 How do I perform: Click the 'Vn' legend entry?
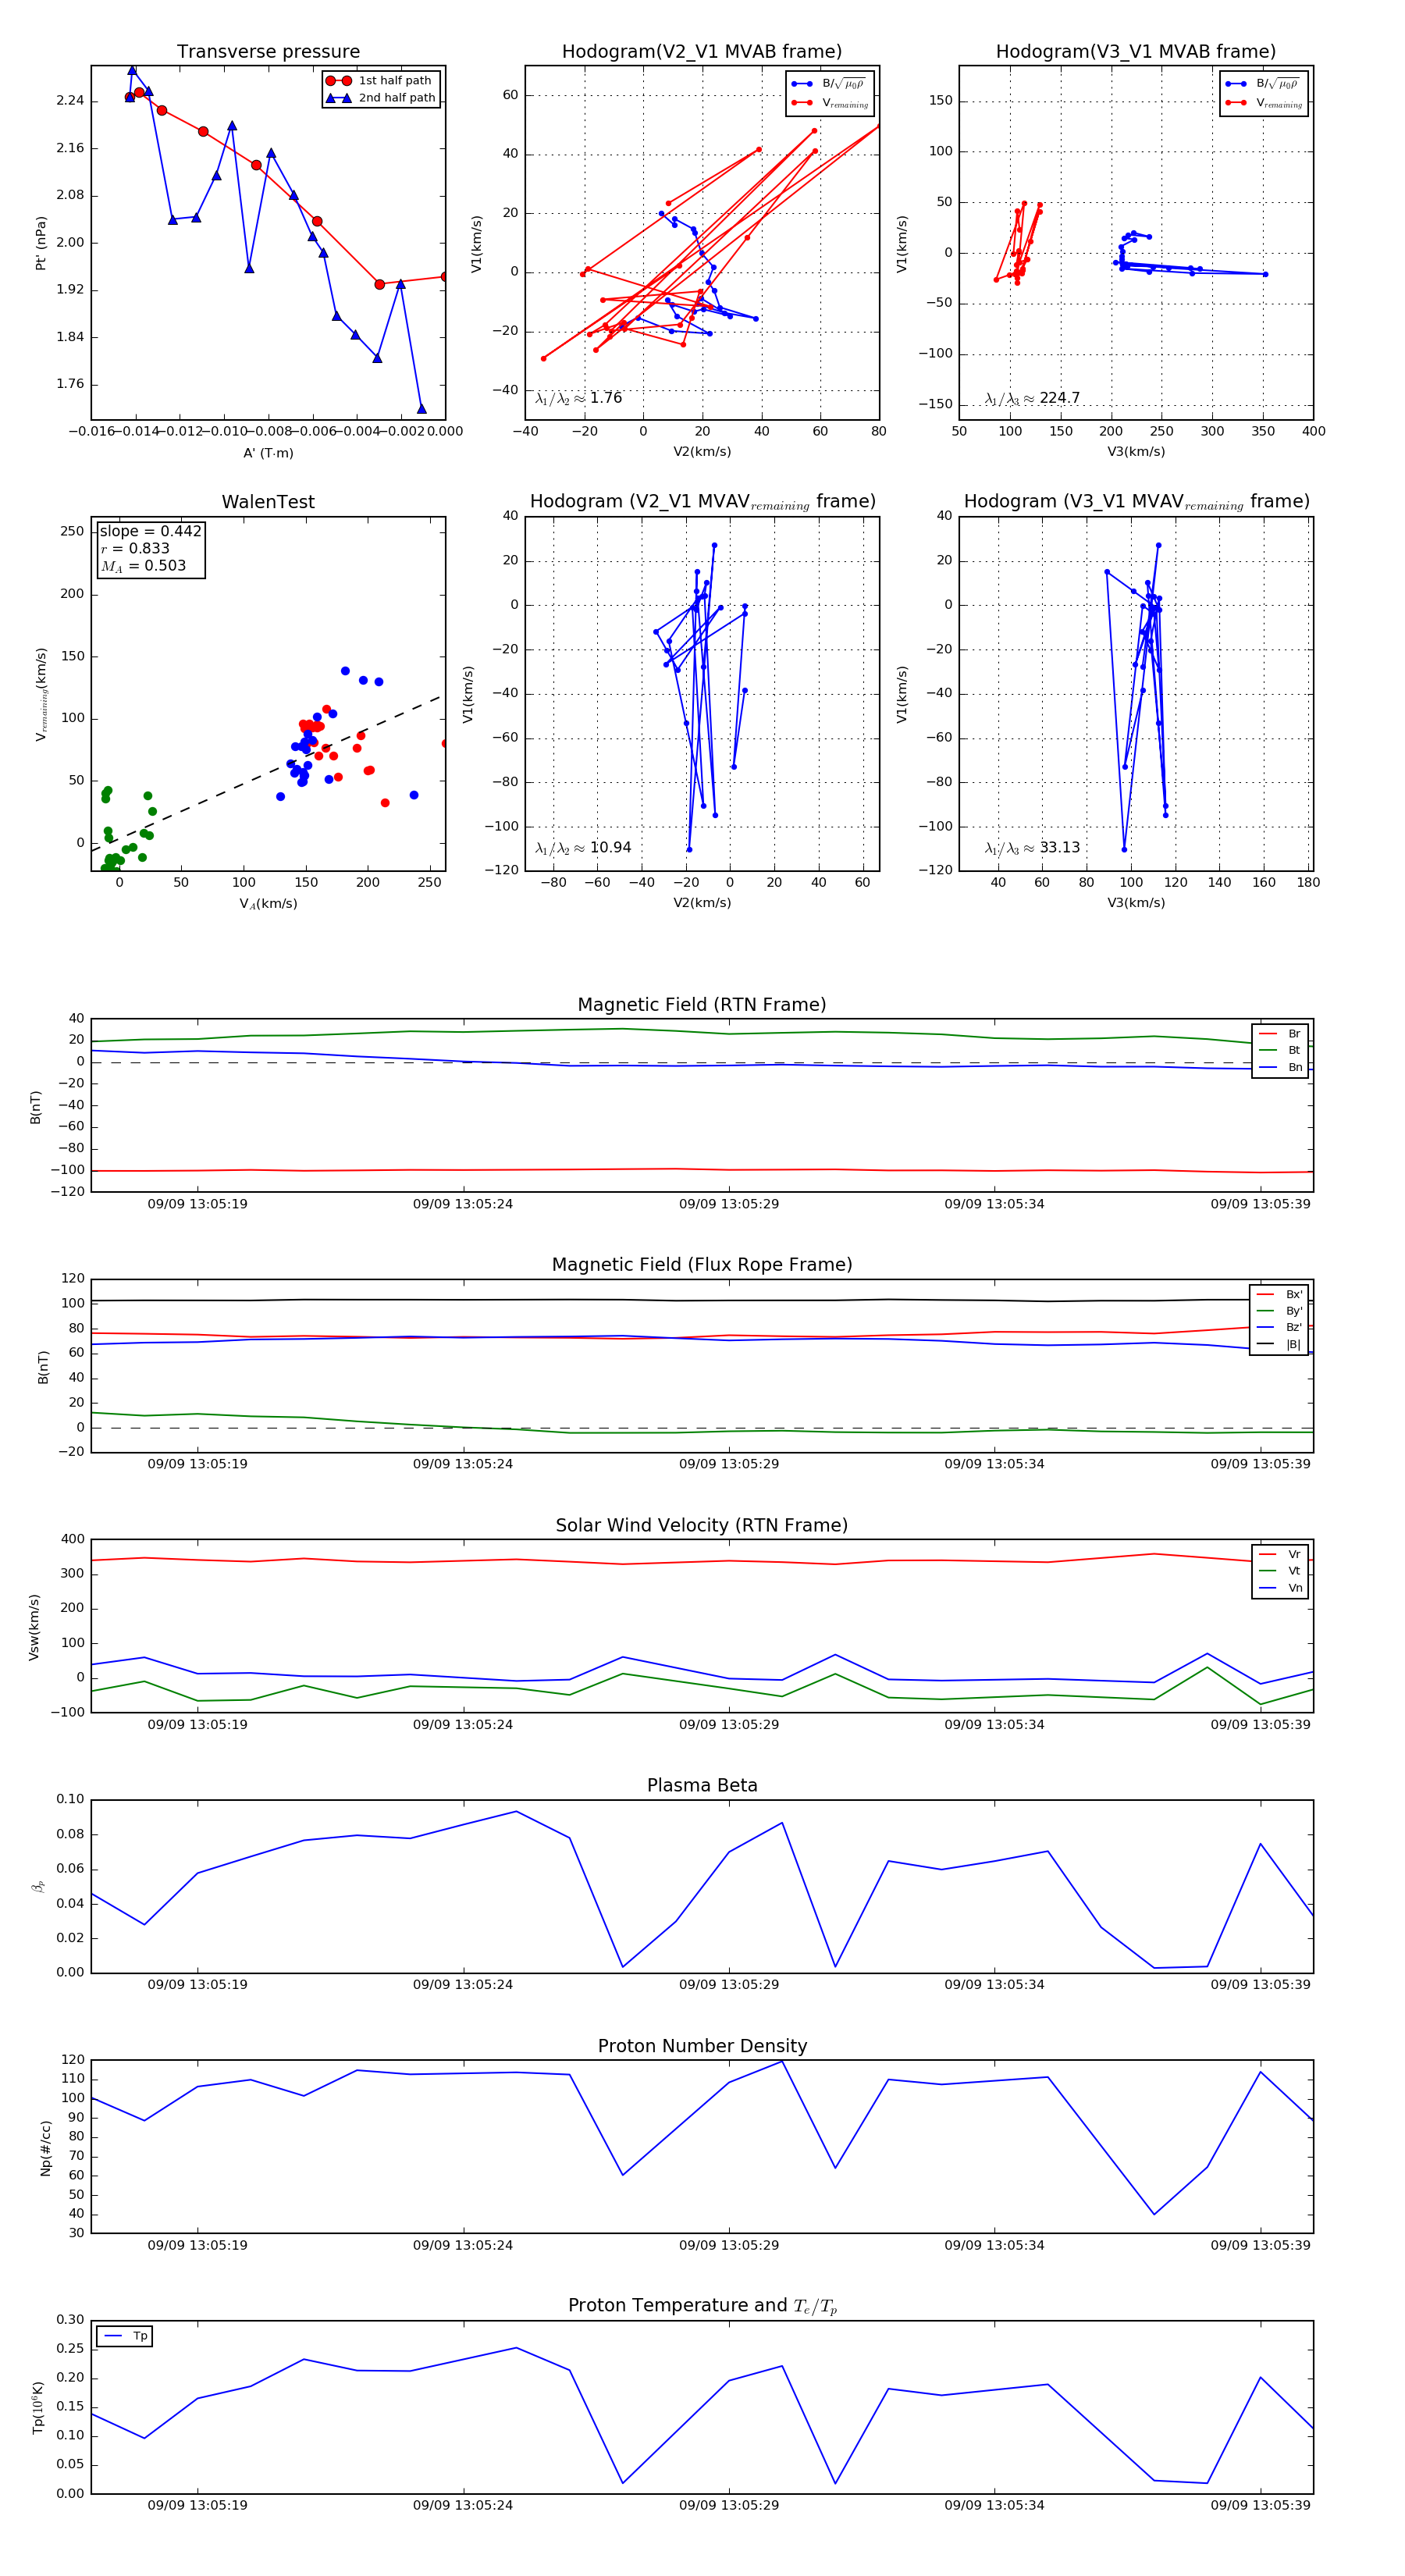1280,1588
